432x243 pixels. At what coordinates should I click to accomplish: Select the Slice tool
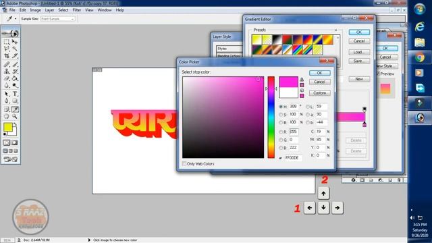click(15, 55)
